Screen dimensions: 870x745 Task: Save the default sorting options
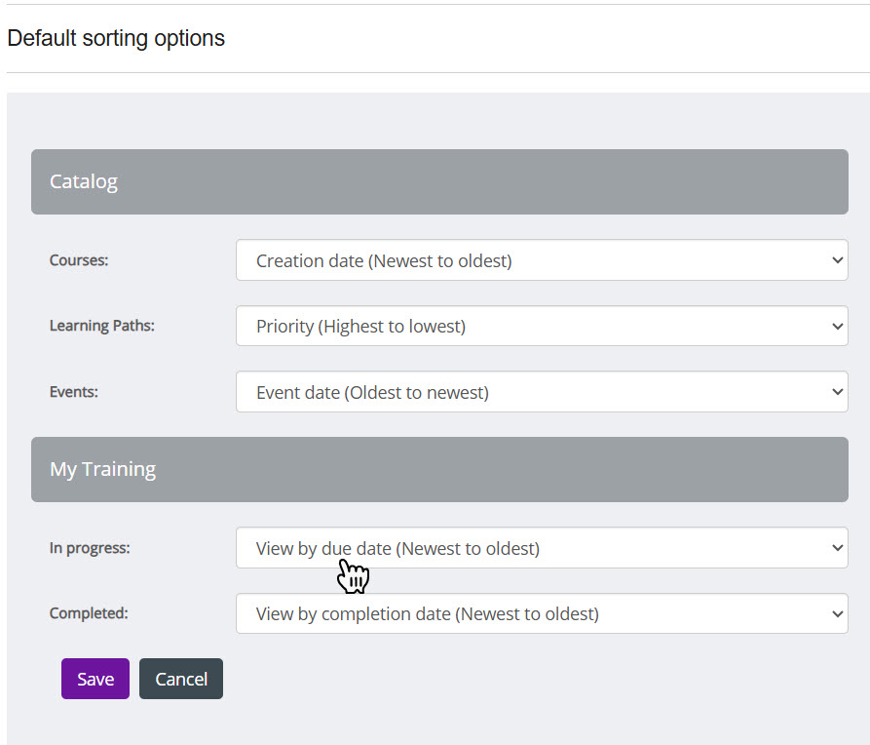[95, 679]
